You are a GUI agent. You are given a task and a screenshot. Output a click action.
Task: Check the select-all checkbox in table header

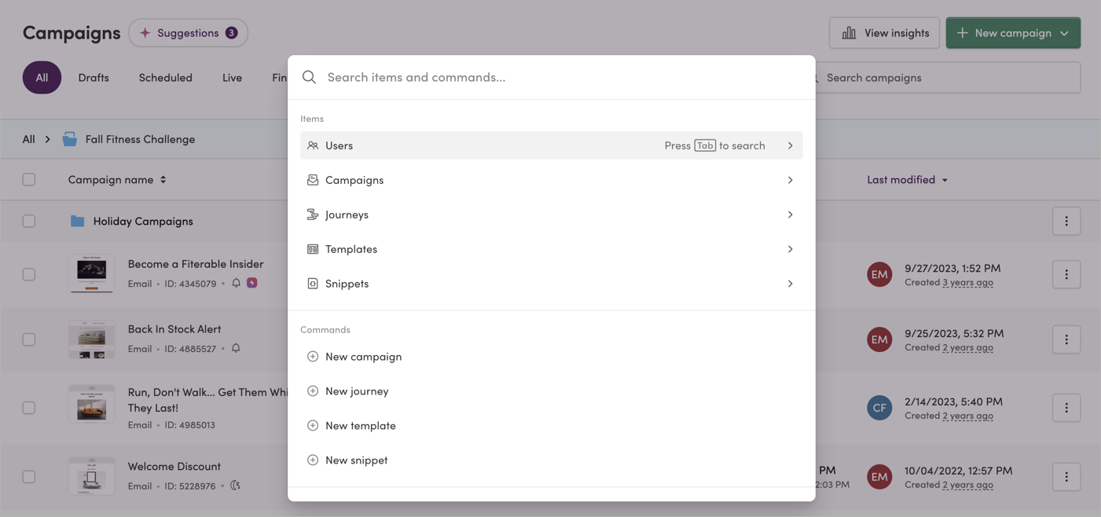(29, 178)
